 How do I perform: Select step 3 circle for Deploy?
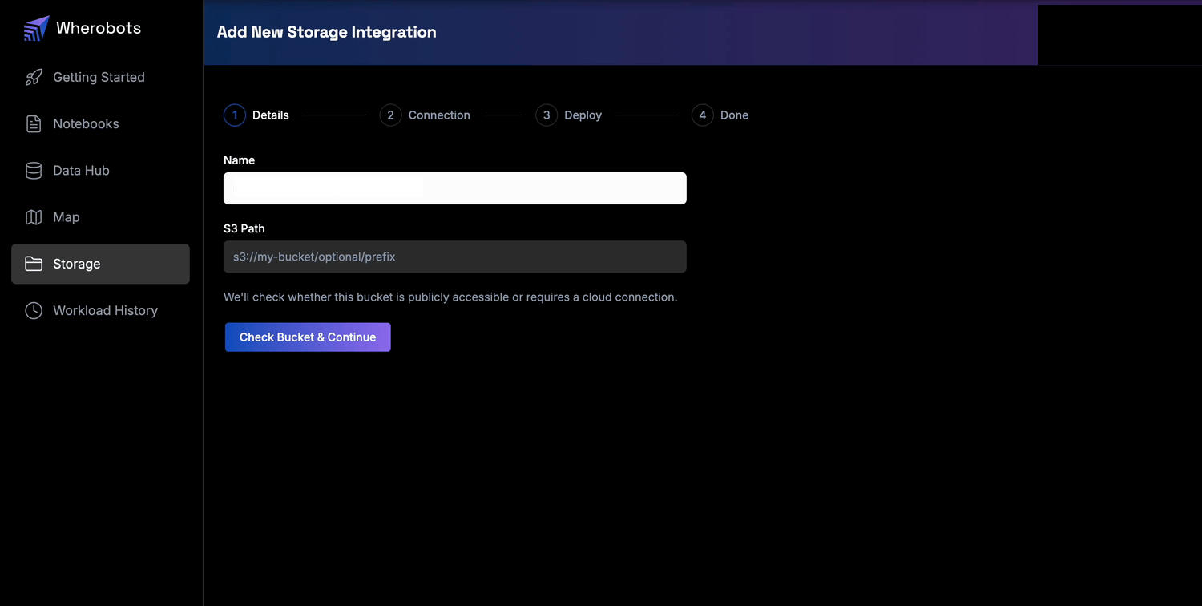[547, 115]
